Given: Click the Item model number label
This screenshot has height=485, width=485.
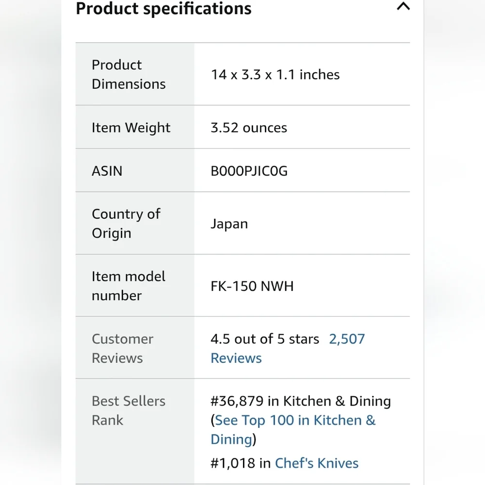Looking at the screenshot, I should [129, 286].
